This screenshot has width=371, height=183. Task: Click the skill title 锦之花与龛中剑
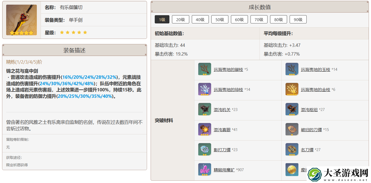point(22,71)
